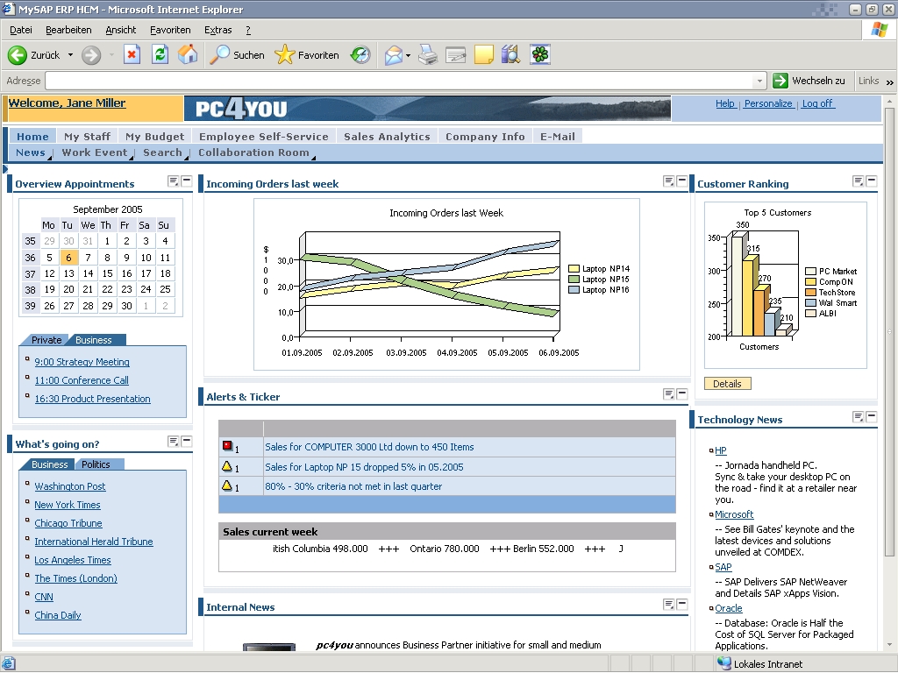The image size is (898, 673).
Task: Click the Research books toolbar icon
Action: point(510,55)
